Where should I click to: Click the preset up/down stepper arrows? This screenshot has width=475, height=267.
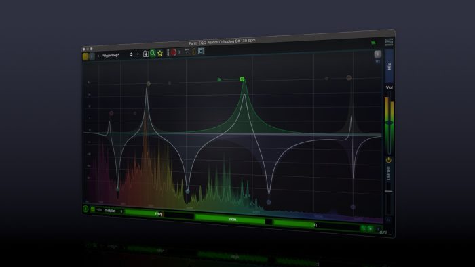coord(131,54)
